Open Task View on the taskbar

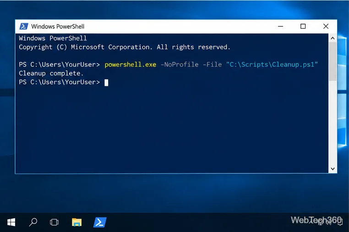[54, 222]
